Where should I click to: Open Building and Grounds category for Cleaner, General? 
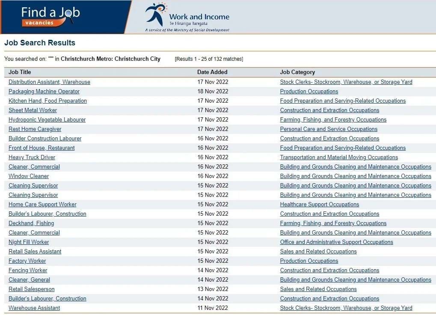tap(356, 280)
